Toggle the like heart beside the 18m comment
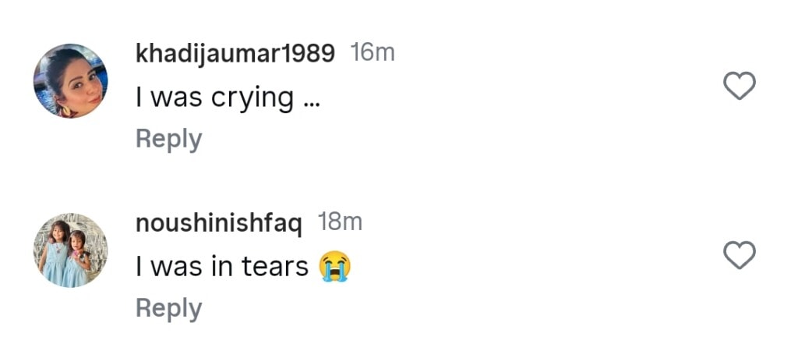The width and height of the screenshot is (798, 344). (x=740, y=255)
